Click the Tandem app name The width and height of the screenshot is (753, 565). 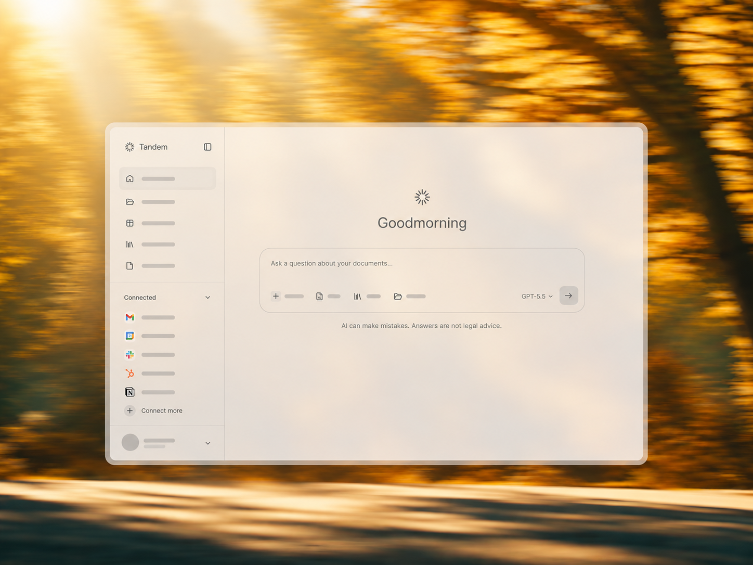coord(153,147)
